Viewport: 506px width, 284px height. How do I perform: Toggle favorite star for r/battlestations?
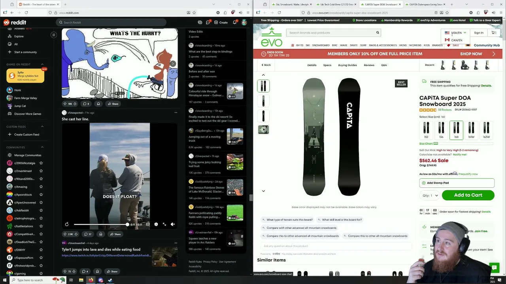(41, 226)
